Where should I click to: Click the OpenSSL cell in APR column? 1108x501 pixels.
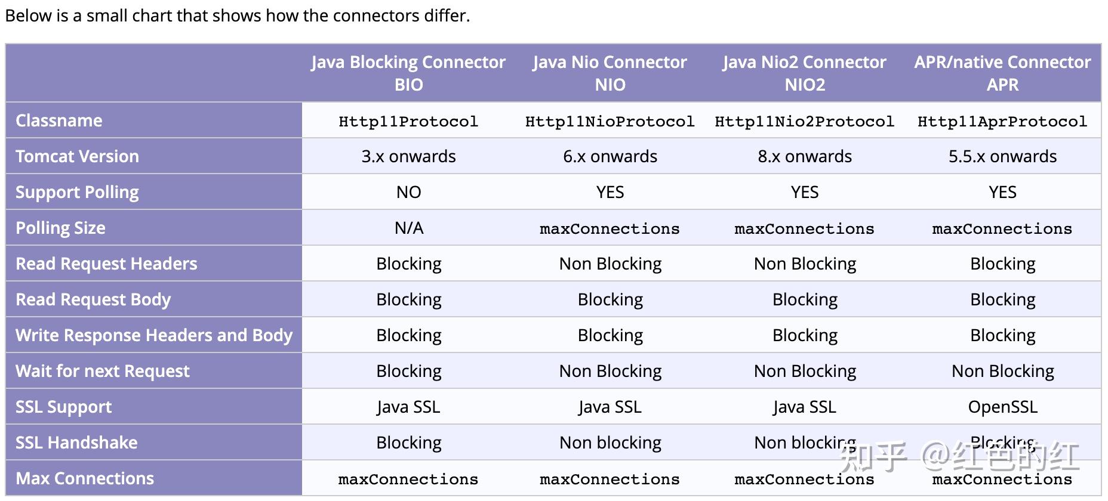click(1002, 407)
